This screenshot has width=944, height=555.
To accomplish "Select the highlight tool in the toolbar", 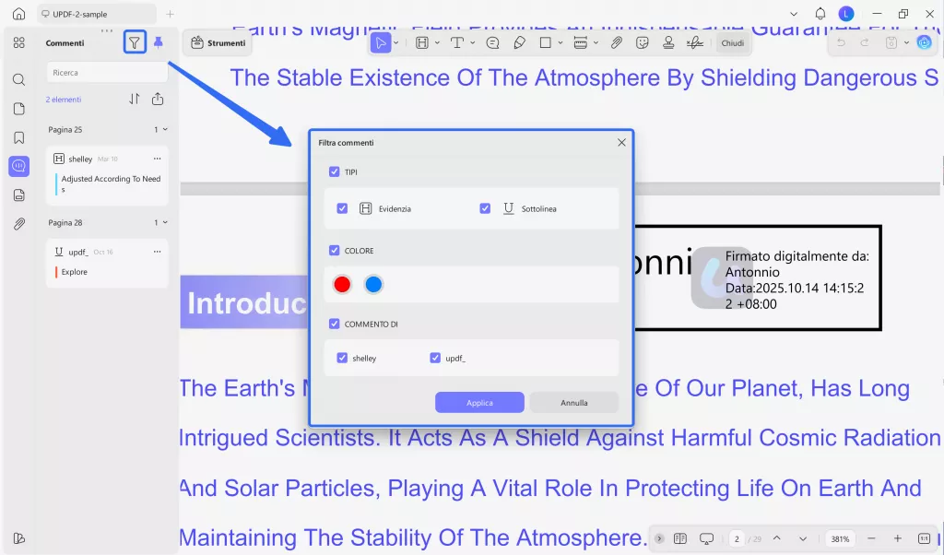I will tap(422, 42).
